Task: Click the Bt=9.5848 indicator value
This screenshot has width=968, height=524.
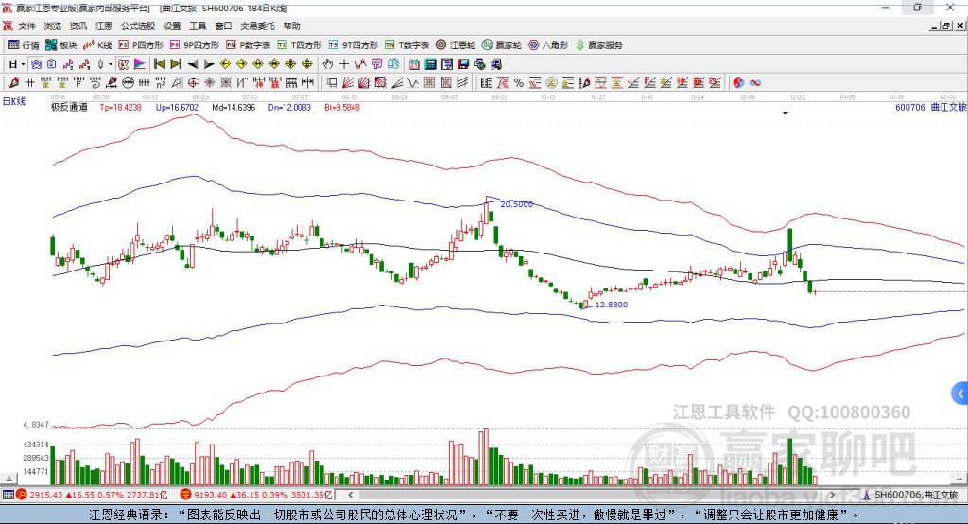Action: point(342,107)
